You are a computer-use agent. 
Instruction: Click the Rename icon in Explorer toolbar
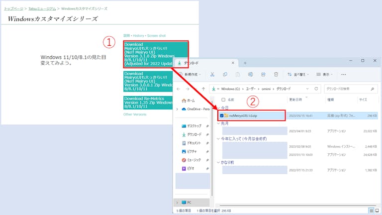pyautogui.click(x=251, y=75)
